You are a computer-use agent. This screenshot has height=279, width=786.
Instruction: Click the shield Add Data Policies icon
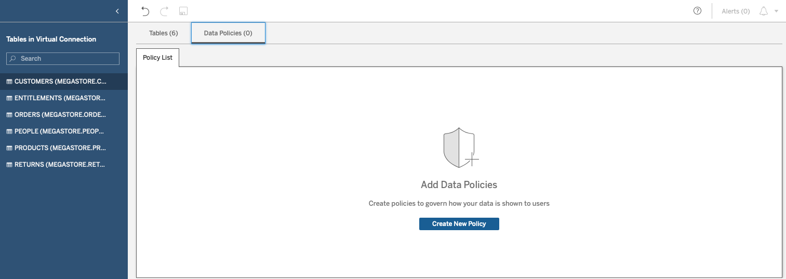[x=461, y=148]
